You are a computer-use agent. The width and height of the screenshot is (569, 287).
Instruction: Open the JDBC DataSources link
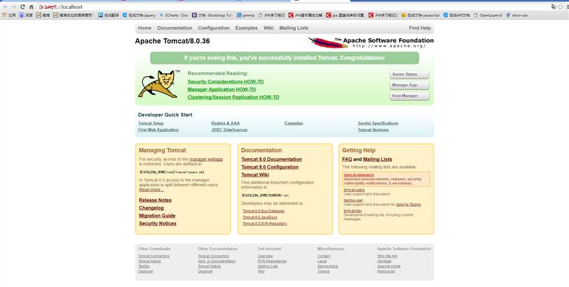coord(230,129)
